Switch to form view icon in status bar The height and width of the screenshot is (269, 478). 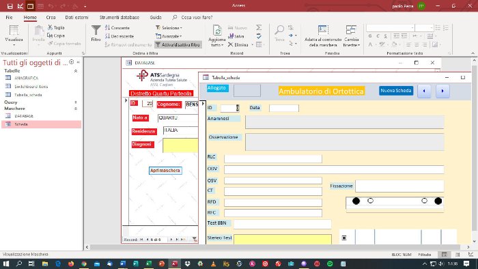[x=445, y=255]
